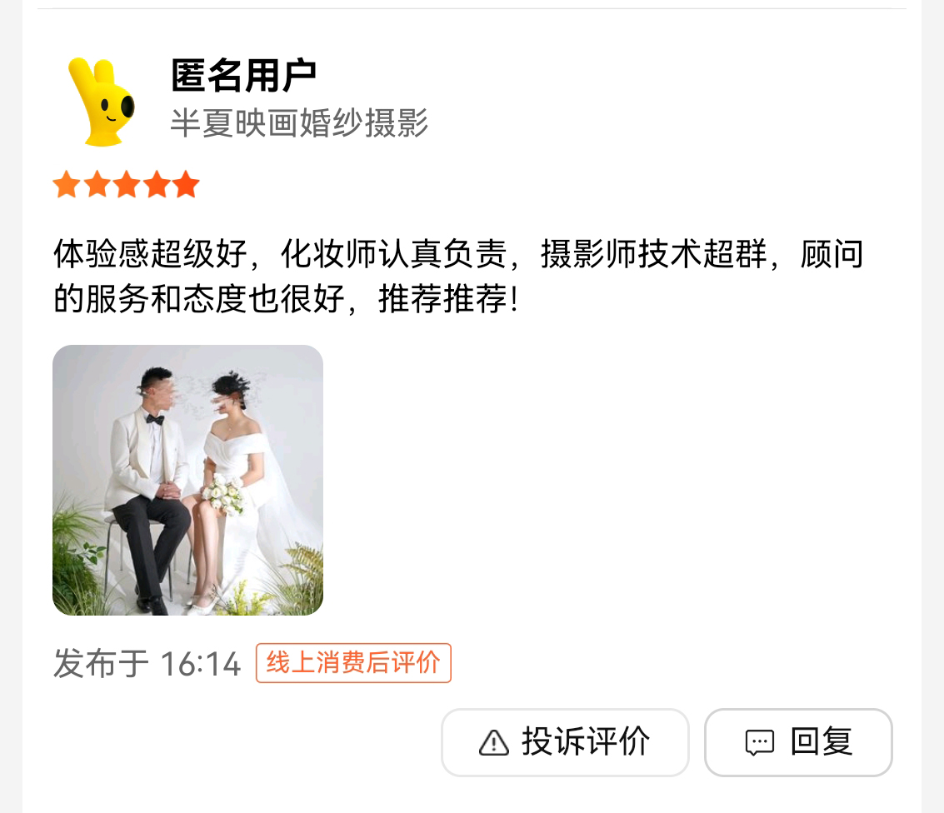
Task: Tap the 回复 reply button
Action: point(798,742)
